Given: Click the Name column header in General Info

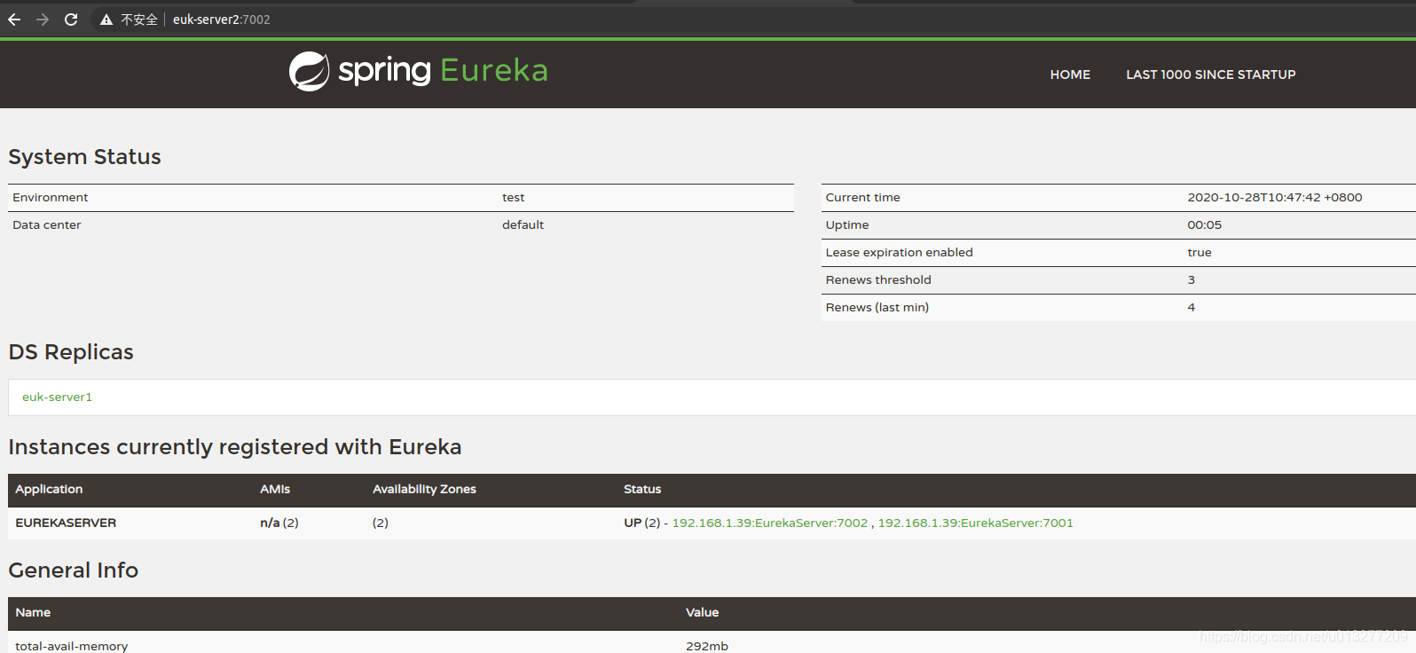Looking at the screenshot, I should pos(33,613).
